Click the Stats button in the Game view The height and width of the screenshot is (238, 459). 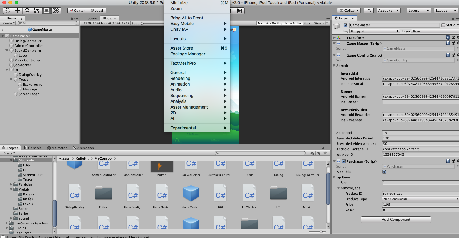coord(307,23)
